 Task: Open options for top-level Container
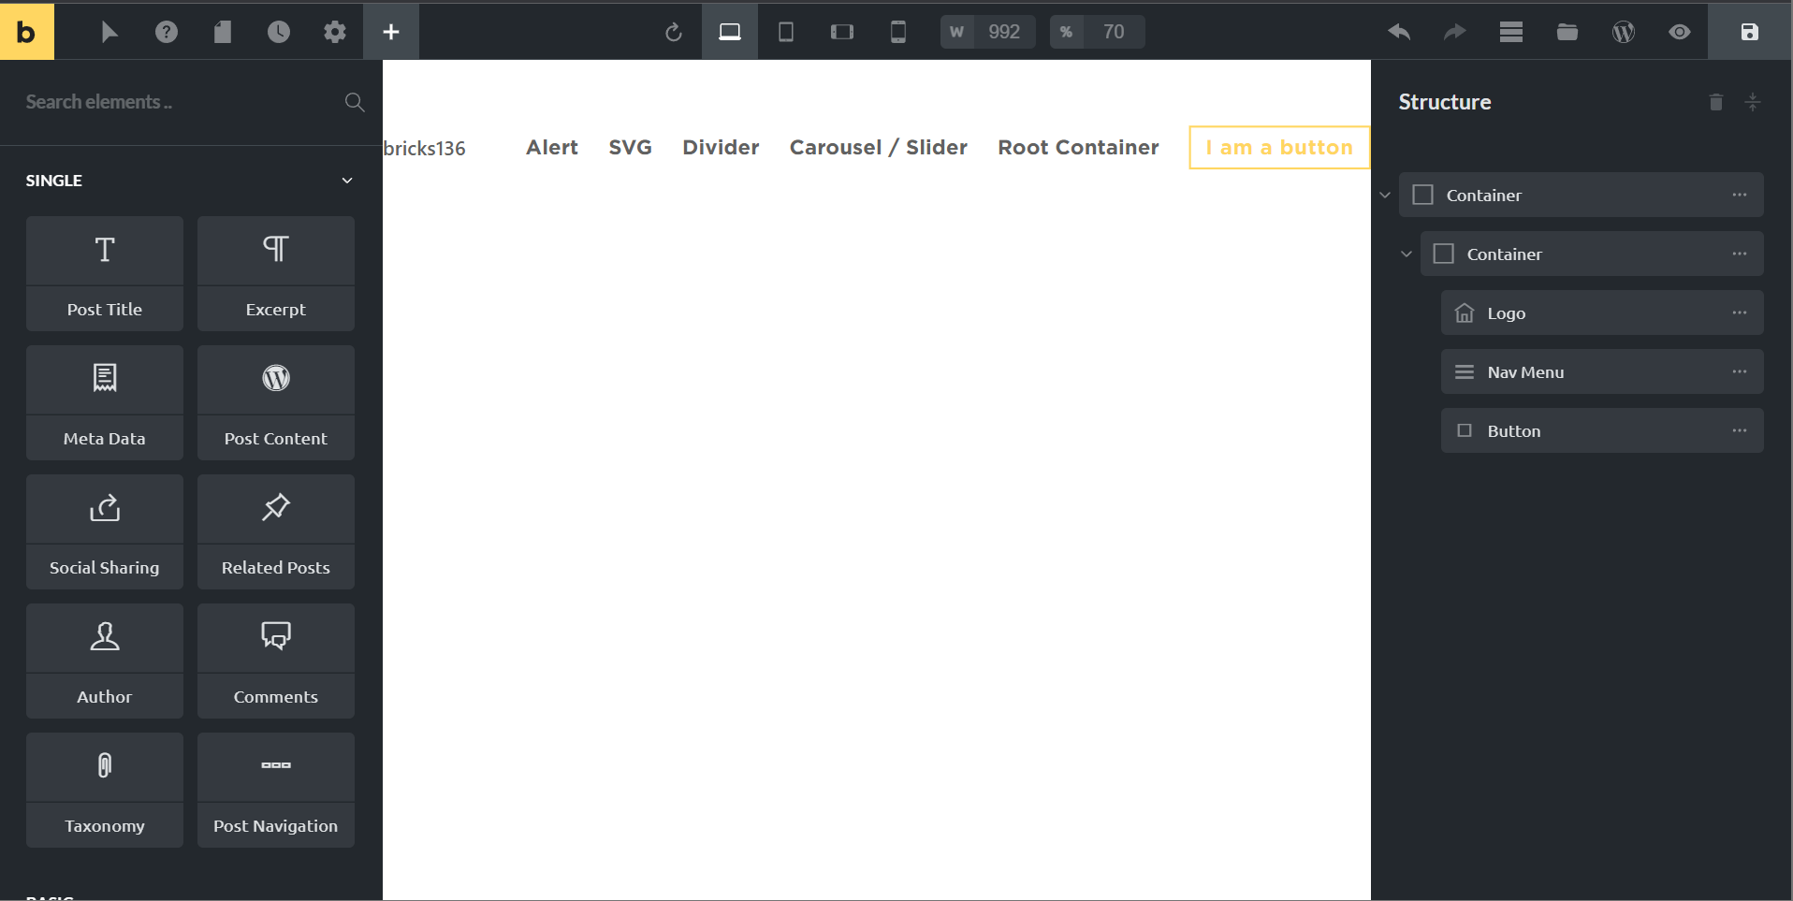[x=1740, y=195]
